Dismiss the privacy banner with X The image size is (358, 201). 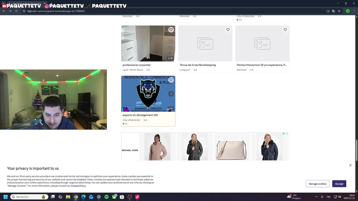tap(350, 165)
